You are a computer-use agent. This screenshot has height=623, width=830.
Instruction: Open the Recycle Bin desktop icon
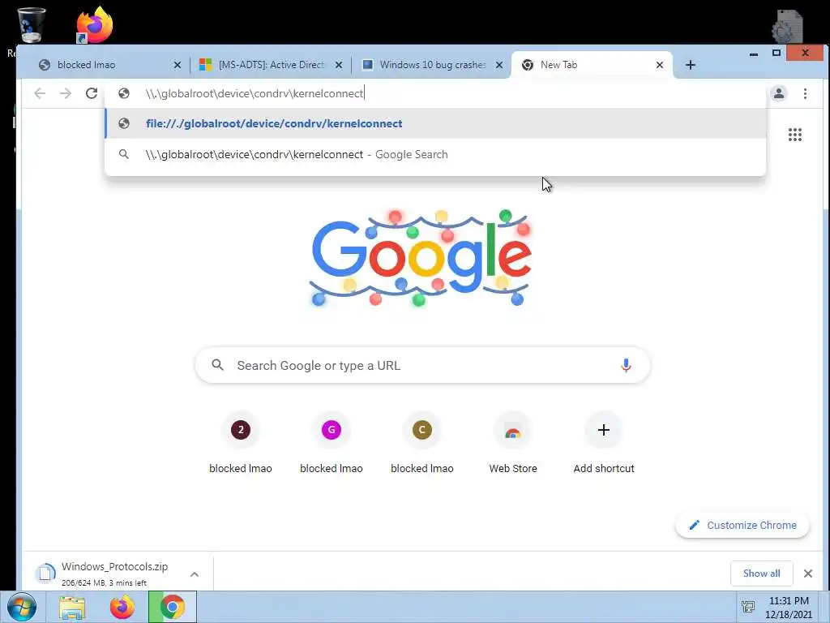click(x=31, y=25)
